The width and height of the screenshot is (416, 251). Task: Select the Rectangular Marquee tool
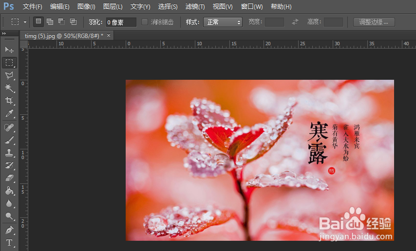(9, 63)
